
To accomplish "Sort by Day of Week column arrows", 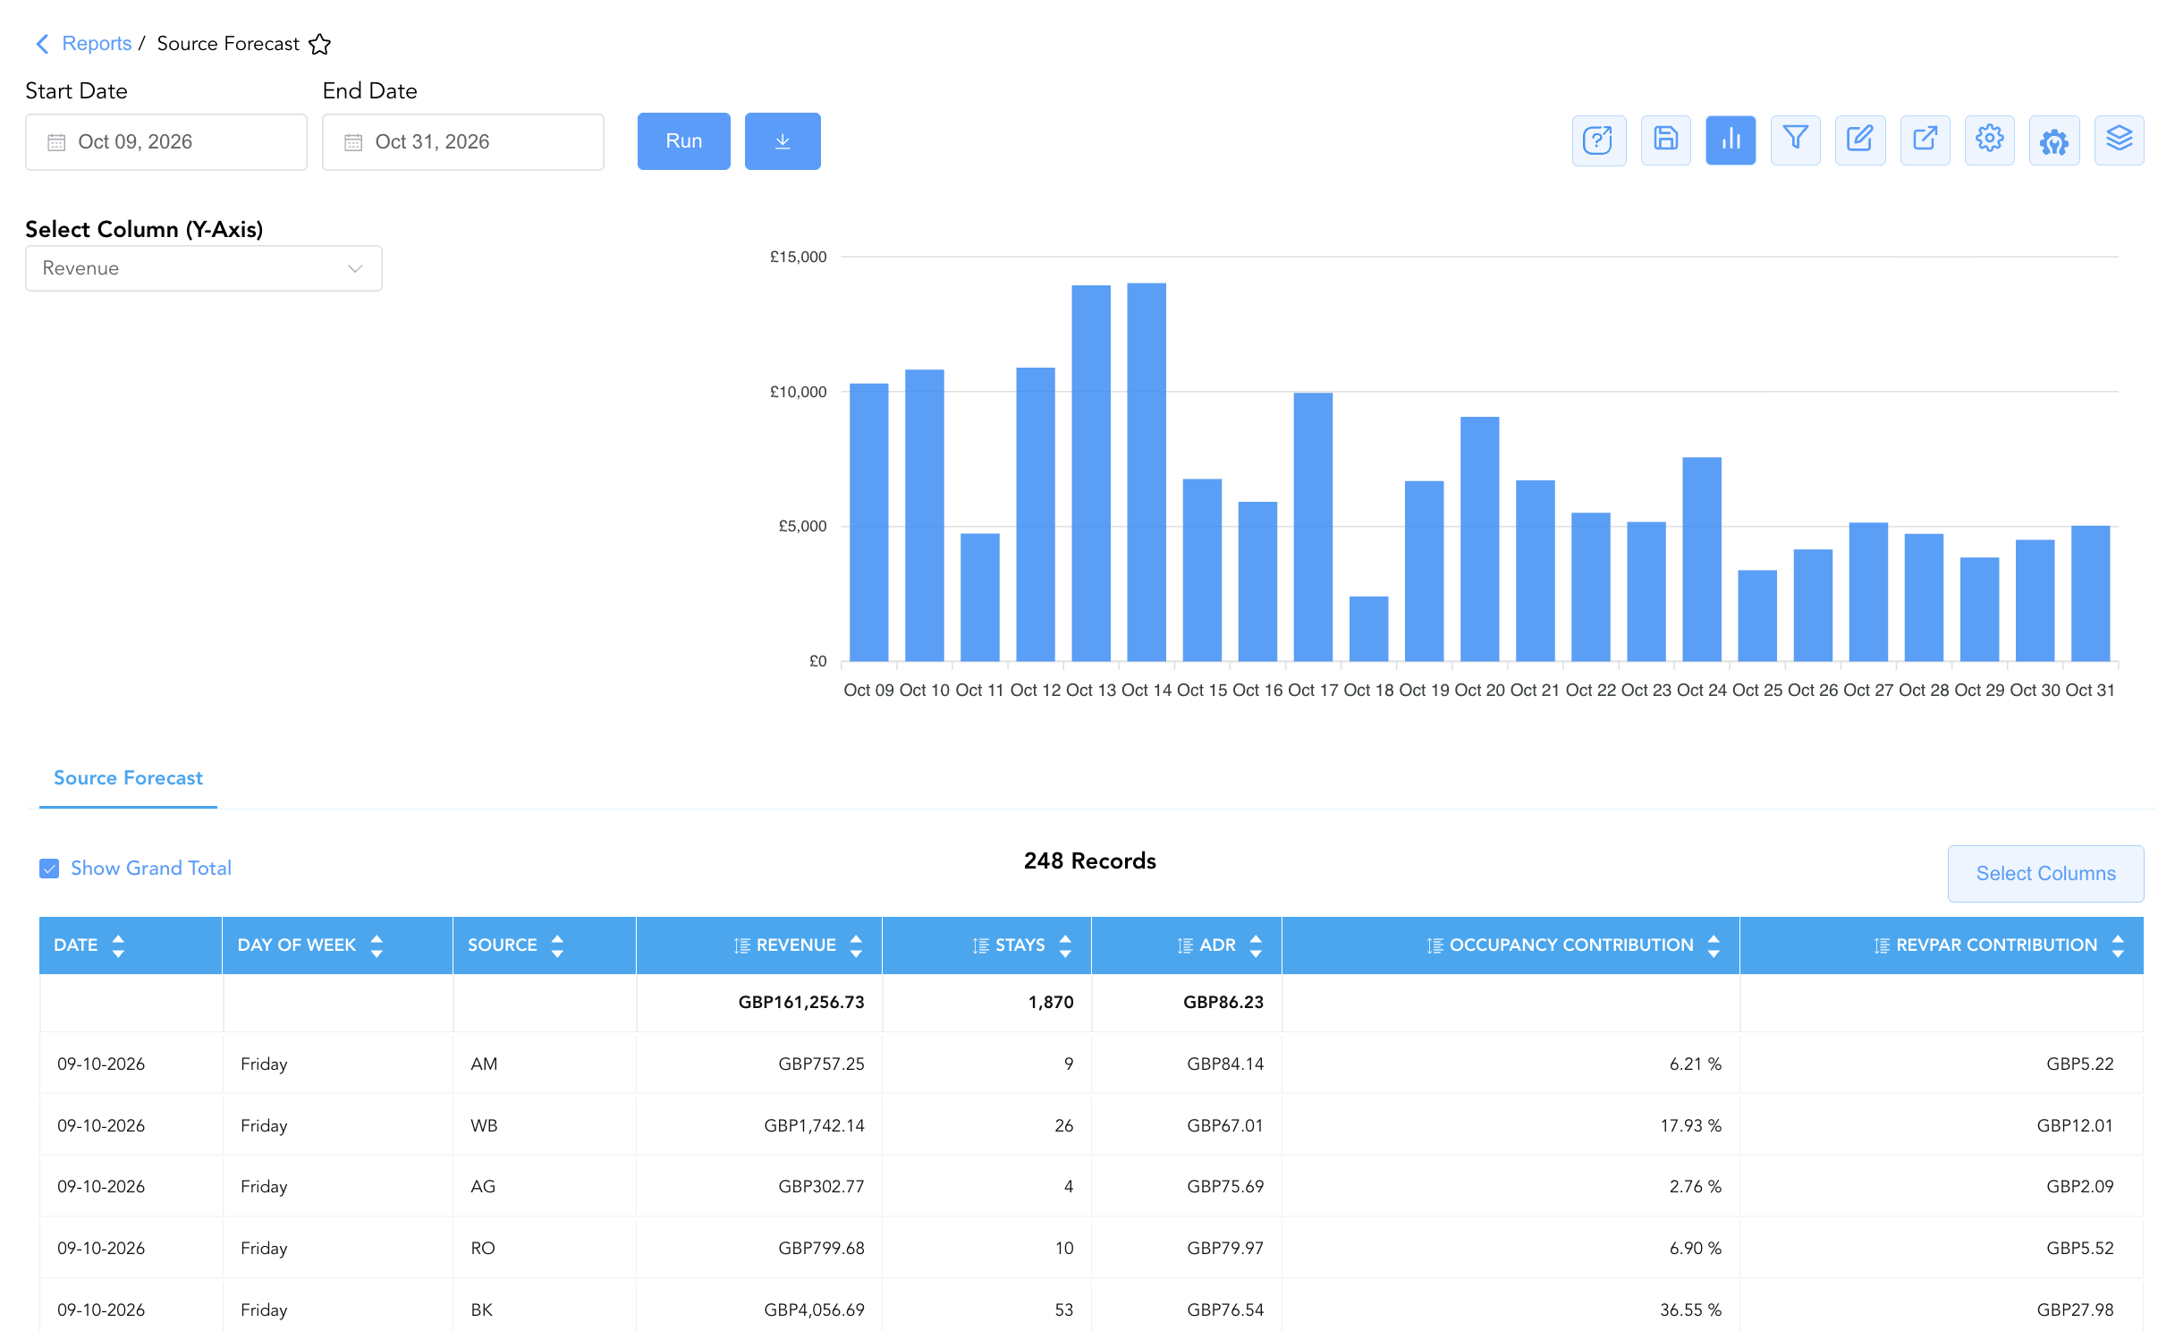I will [377, 945].
